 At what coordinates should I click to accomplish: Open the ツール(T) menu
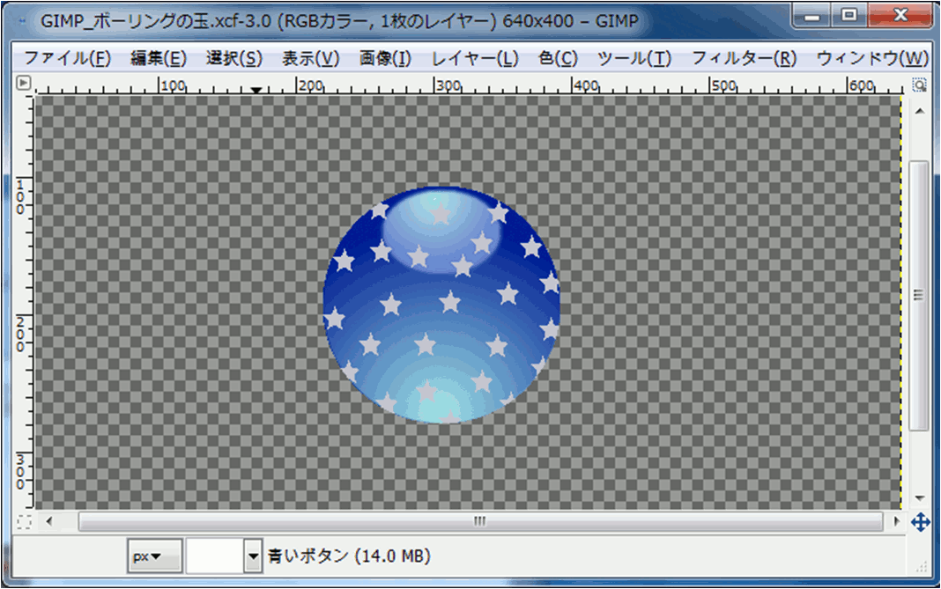coord(634,59)
